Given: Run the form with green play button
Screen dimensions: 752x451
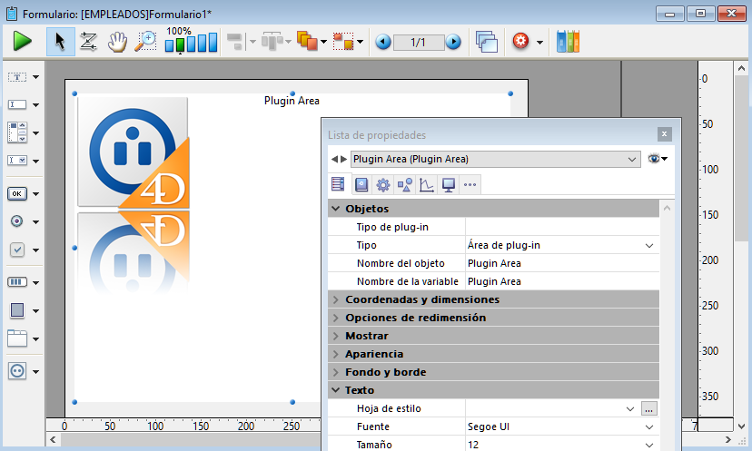Looking at the screenshot, I should (x=23, y=42).
